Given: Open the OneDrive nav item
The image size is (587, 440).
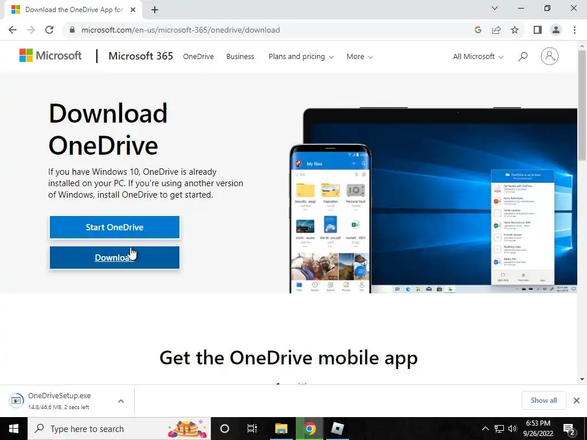Looking at the screenshot, I should [x=198, y=57].
